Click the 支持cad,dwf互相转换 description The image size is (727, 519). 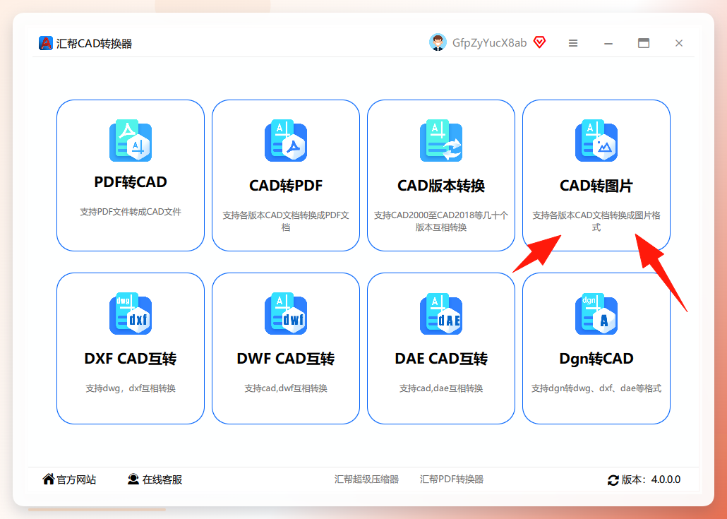tap(286, 388)
